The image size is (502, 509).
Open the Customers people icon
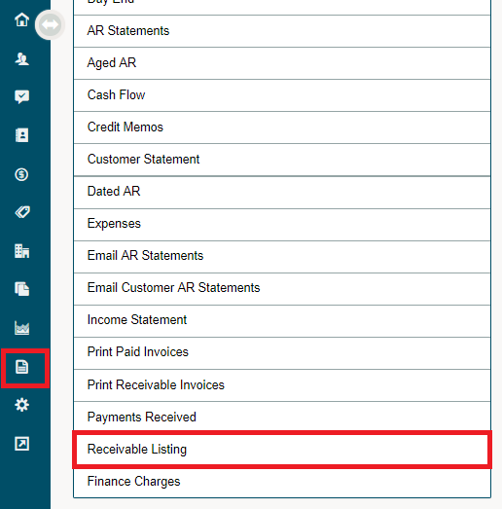(x=21, y=58)
